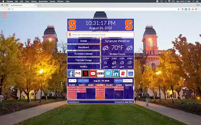Viewport: 201px width, 125px height.
Task: Open the Window menu
Action: pos(60,1)
